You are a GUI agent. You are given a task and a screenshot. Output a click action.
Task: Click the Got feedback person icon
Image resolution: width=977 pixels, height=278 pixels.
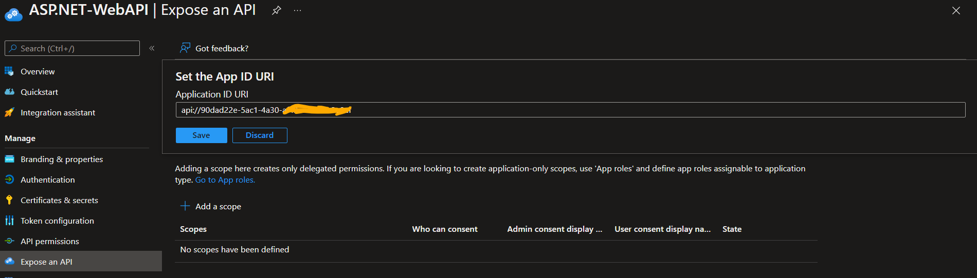pos(185,48)
